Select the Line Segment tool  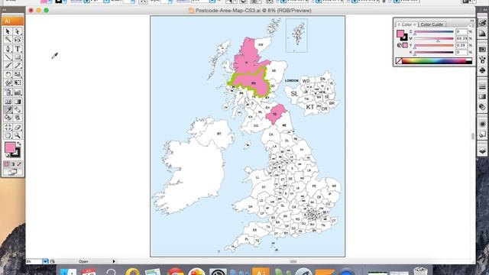(x=8, y=57)
